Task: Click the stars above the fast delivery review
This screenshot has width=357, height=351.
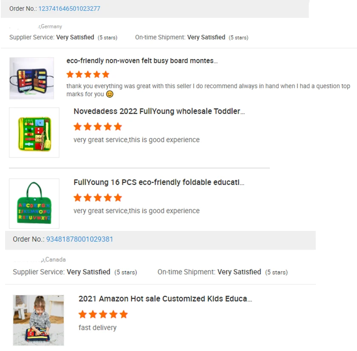Action: coord(103,314)
